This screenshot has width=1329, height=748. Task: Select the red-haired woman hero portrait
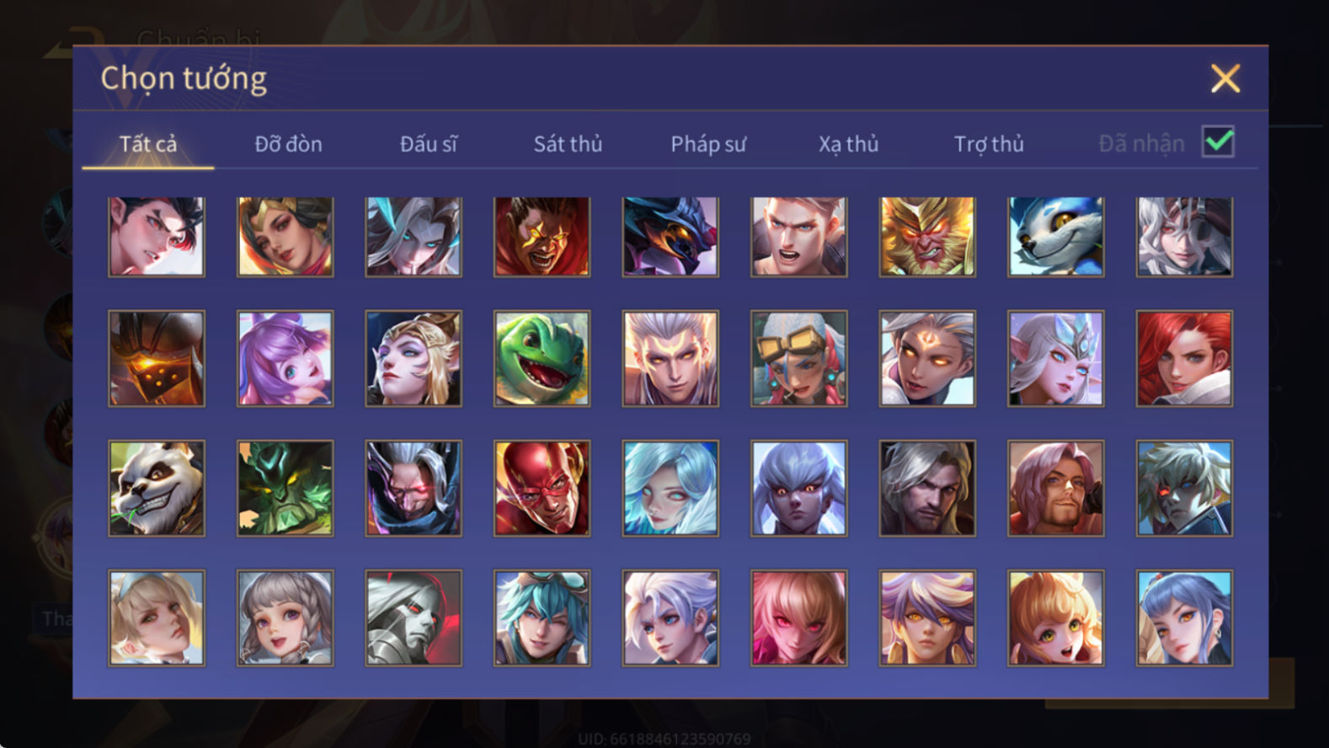[x=1184, y=359]
